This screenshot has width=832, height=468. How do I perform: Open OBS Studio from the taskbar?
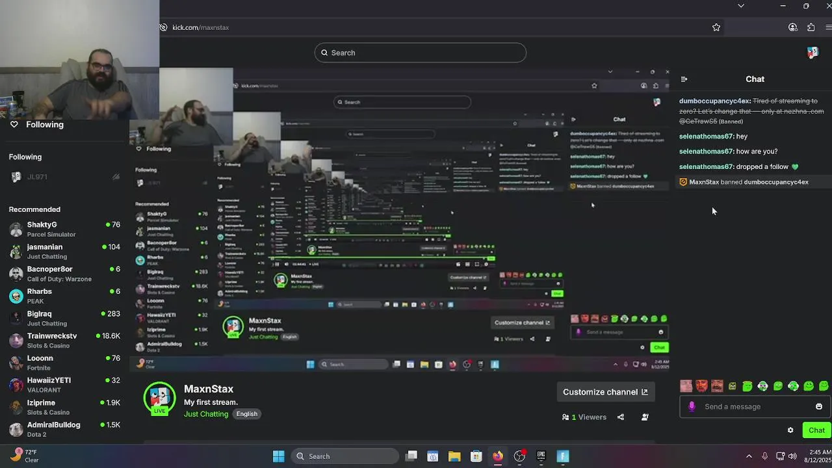tap(519, 456)
